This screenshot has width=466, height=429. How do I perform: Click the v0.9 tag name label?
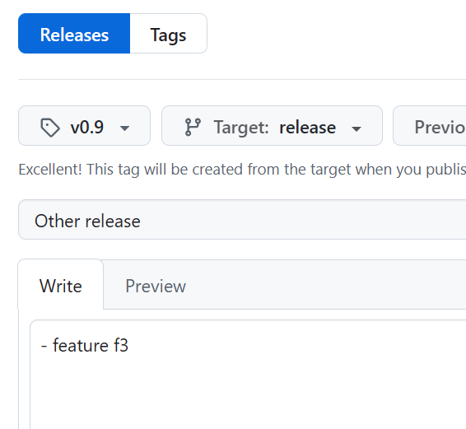[x=87, y=128]
